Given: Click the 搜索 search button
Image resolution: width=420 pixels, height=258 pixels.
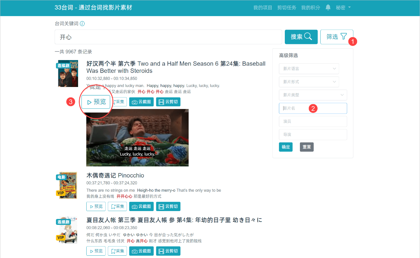Looking at the screenshot, I should (301, 37).
